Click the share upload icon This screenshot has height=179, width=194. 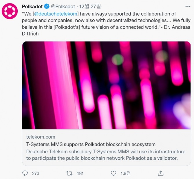[x=160, y=173]
